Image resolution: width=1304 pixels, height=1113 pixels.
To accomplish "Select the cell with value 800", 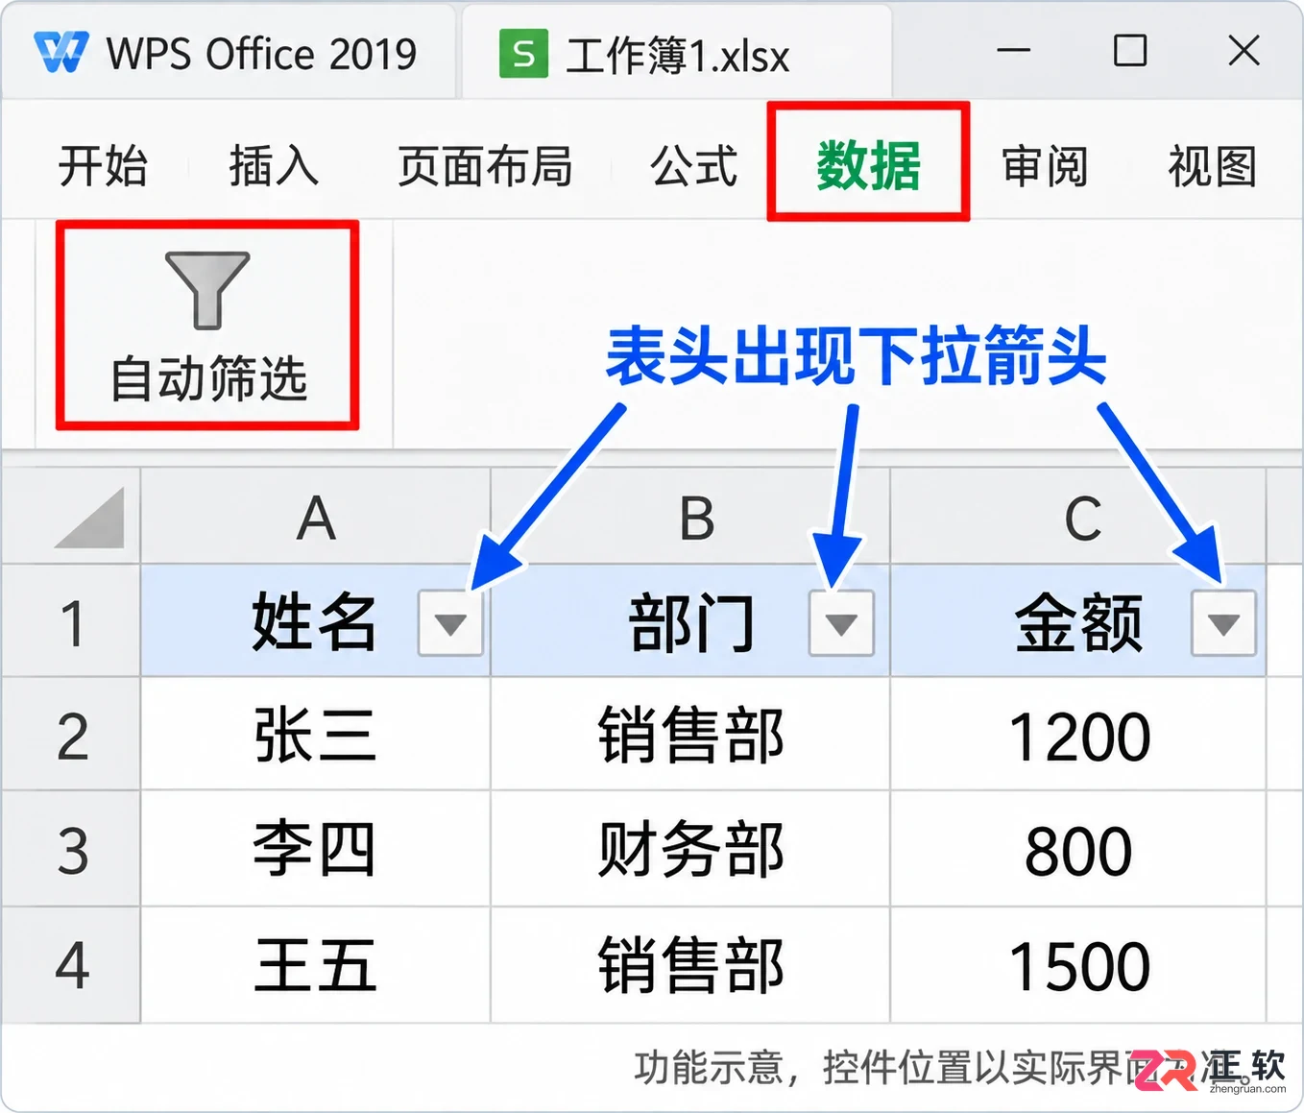I will tap(1078, 850).
